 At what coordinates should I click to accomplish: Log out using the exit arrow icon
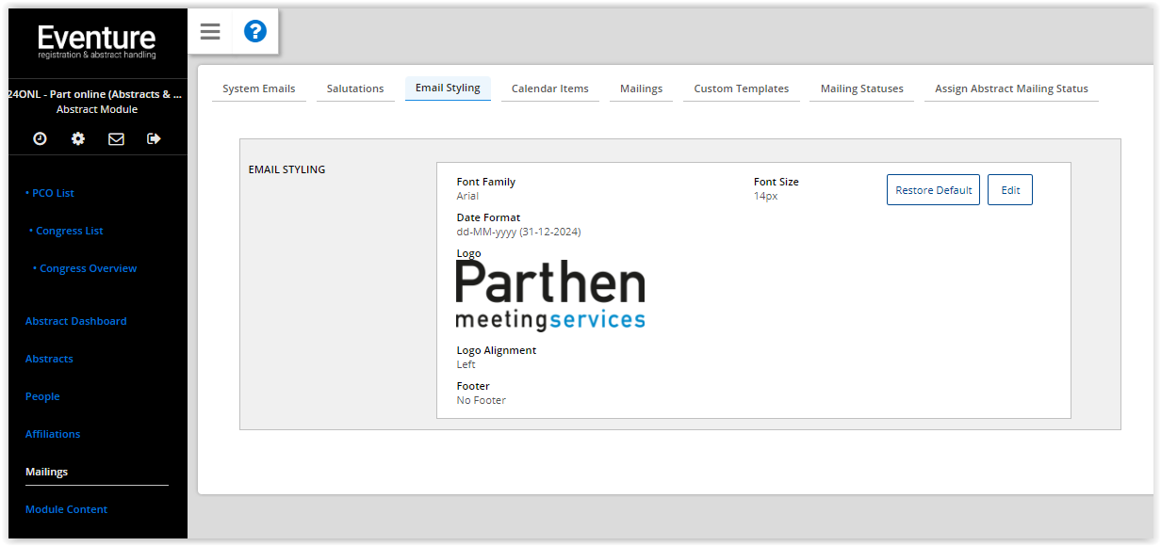click(x=153, y=138)
